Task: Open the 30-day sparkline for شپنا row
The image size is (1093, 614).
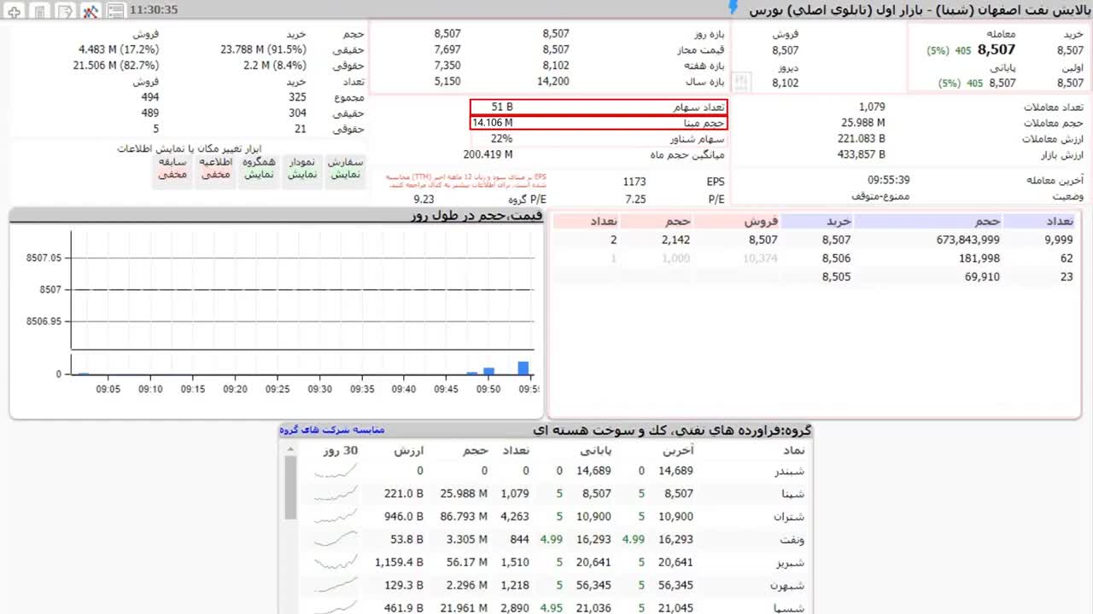Action: pyautogui.click(x=336, y=494)
